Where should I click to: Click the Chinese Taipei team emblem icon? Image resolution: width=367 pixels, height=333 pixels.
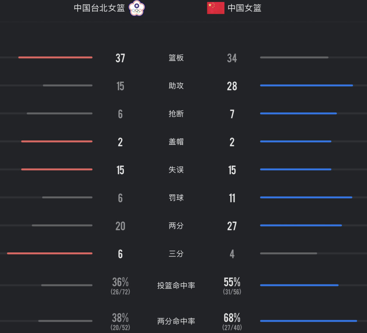click(137, 8)
